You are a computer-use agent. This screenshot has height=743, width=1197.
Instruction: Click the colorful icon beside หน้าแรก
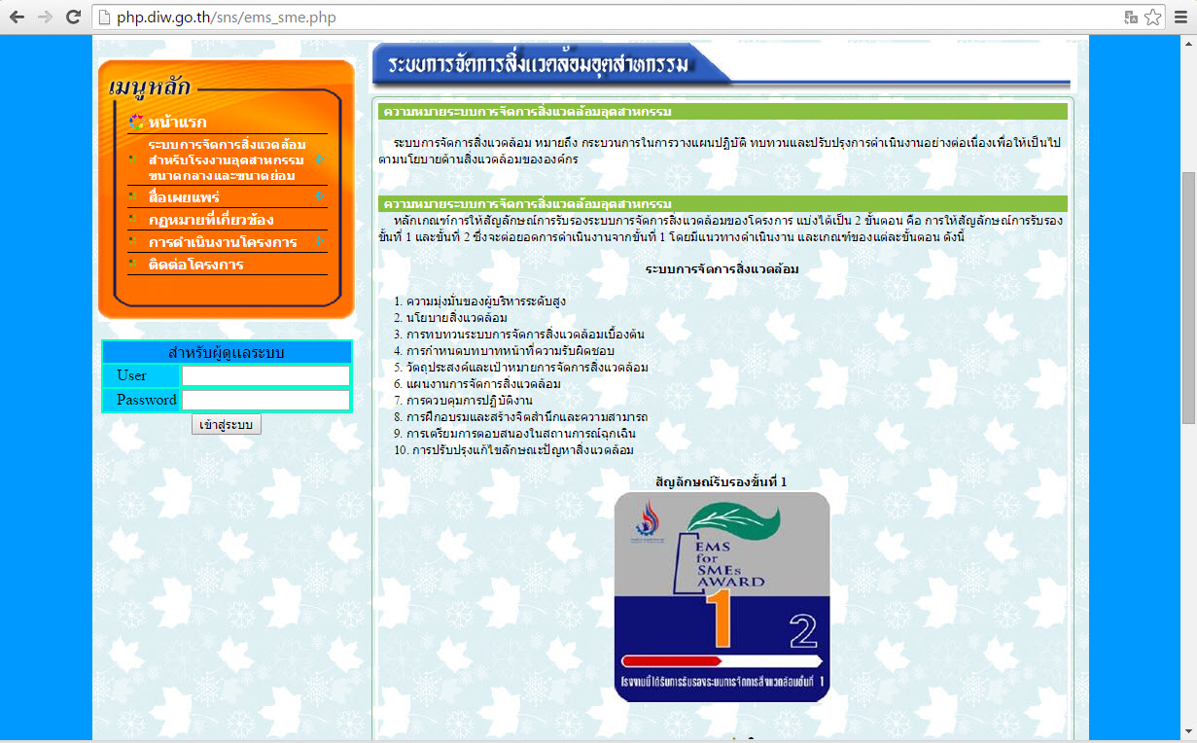click(x=136, y=123)
